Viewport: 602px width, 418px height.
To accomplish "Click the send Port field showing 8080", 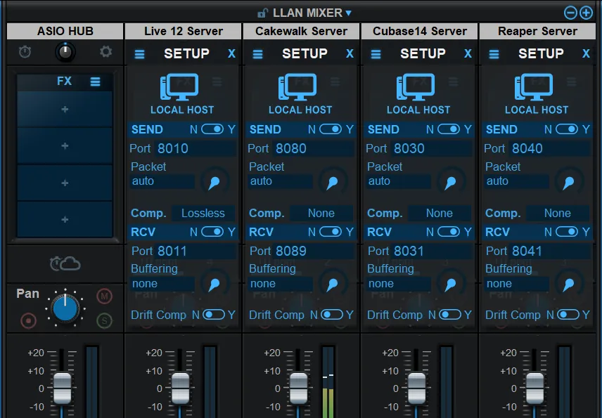I will pyautogui.click(x=314, y=148).
